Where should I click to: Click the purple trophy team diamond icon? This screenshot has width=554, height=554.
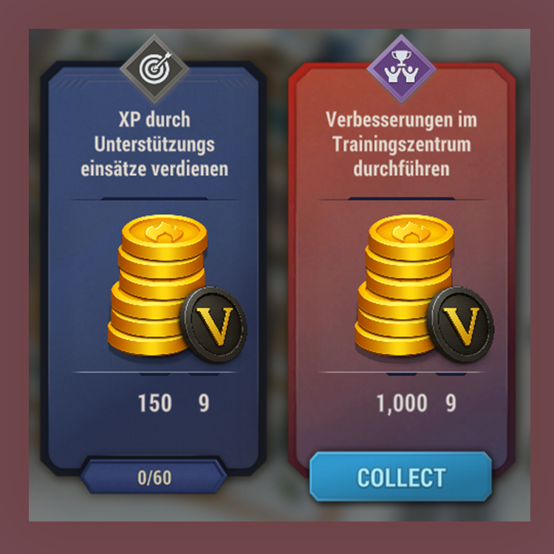[x=401, y=69]
